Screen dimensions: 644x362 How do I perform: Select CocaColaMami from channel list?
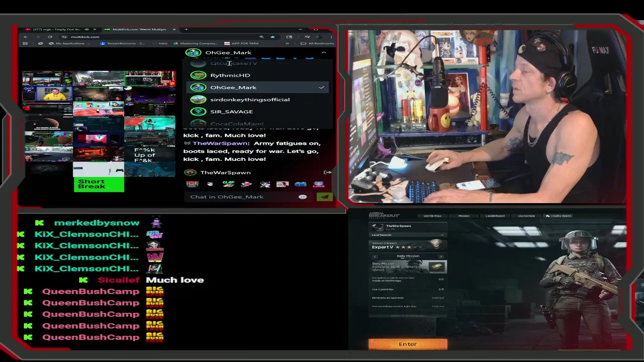257,123
